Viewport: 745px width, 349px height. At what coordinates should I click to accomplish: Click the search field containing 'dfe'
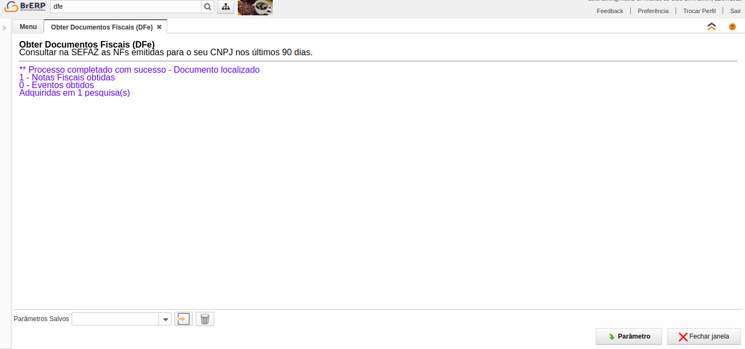126,7
